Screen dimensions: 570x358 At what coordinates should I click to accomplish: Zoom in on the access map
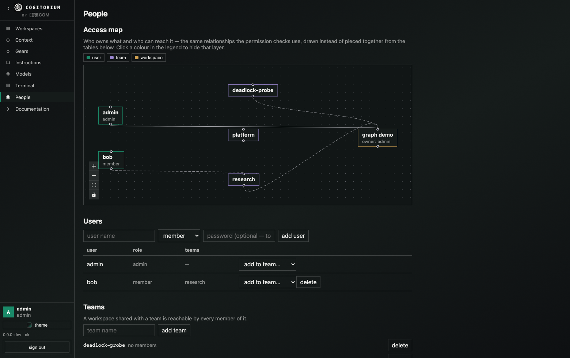(x=94, y=166)
